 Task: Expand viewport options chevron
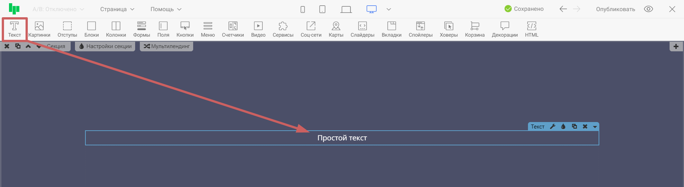pos(389,9)
